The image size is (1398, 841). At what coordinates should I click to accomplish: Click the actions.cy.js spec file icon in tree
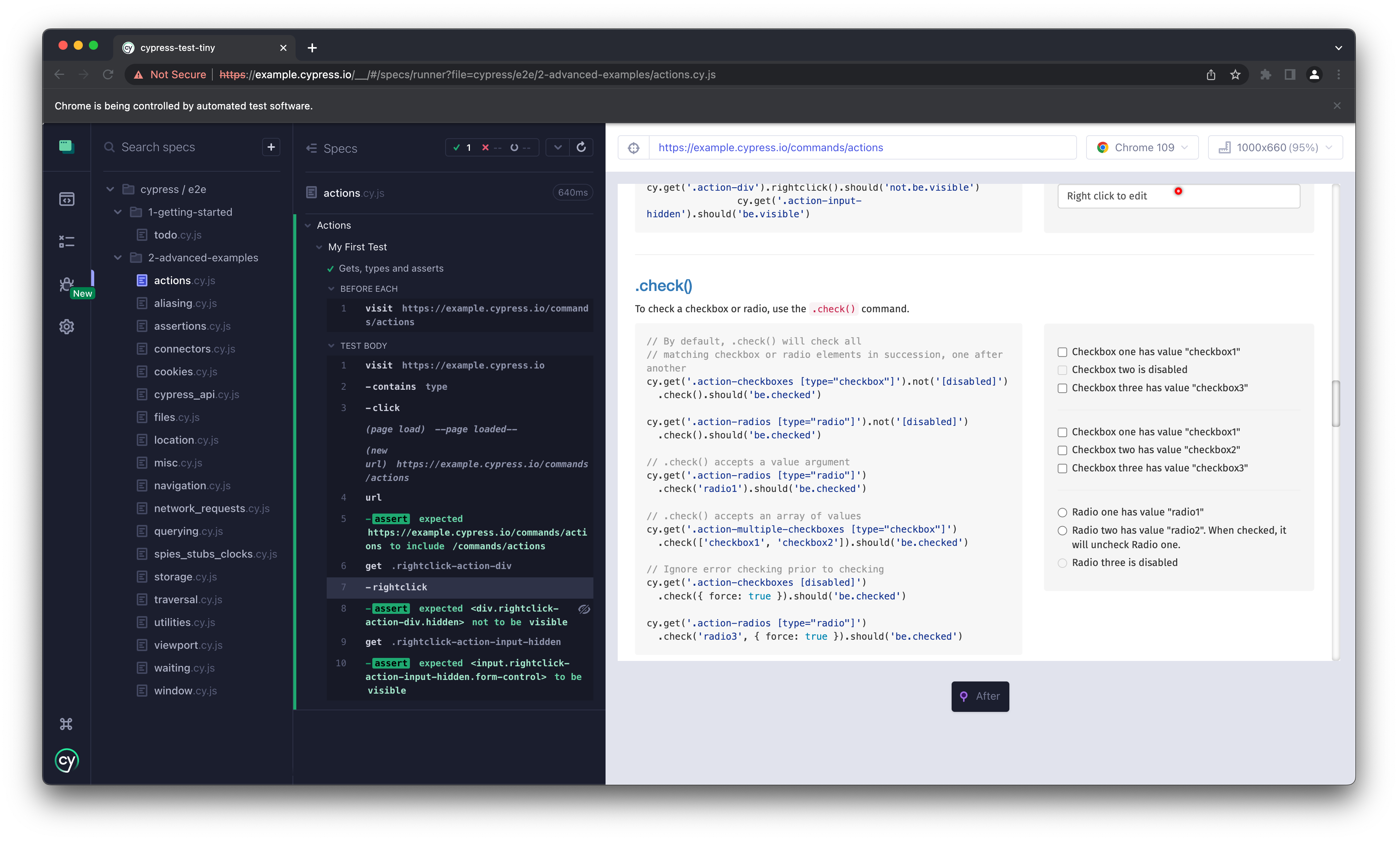142,280
